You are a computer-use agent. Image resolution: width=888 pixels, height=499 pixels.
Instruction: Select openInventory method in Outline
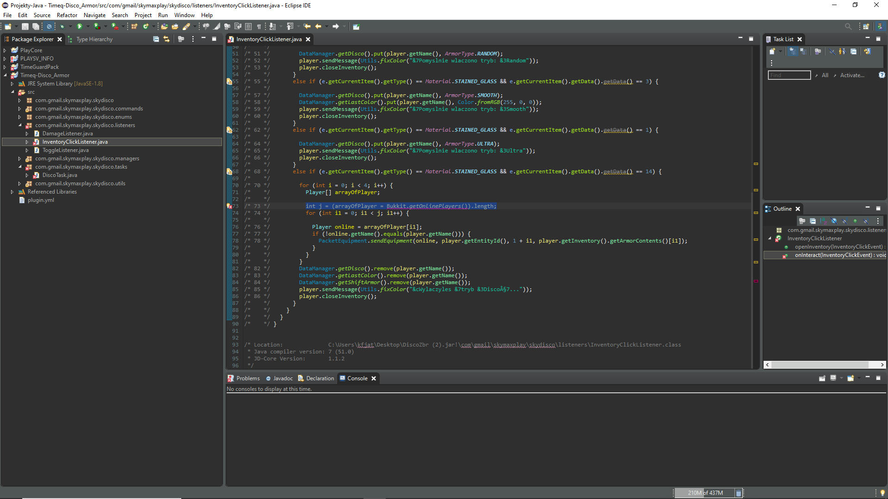(839, 247)
